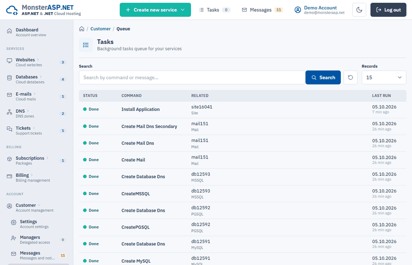Click the Tasks list header icon
Screen dimensions: 412x265
click(86, 45)
